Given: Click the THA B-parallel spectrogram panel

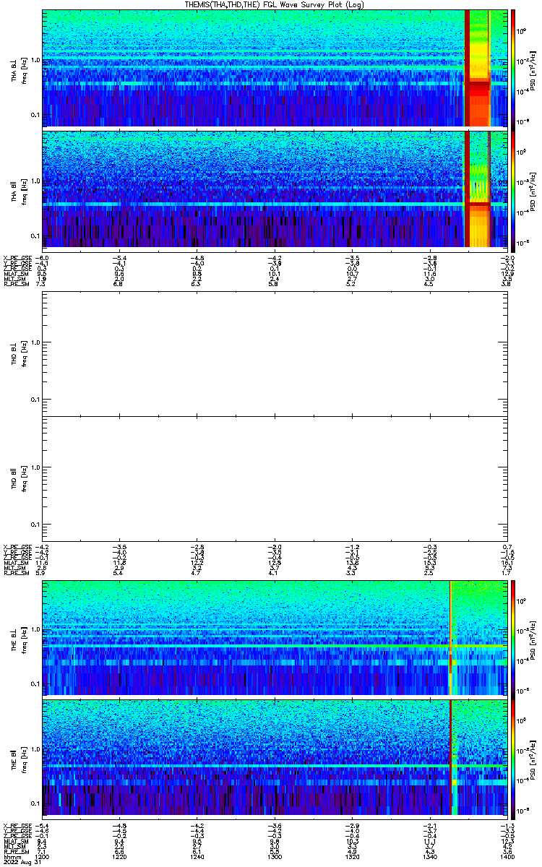Looking at the screenshot, I should (x=275, y=189).
